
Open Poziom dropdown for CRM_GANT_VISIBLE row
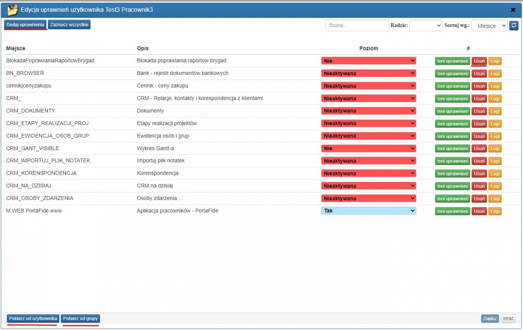point(369,148)
